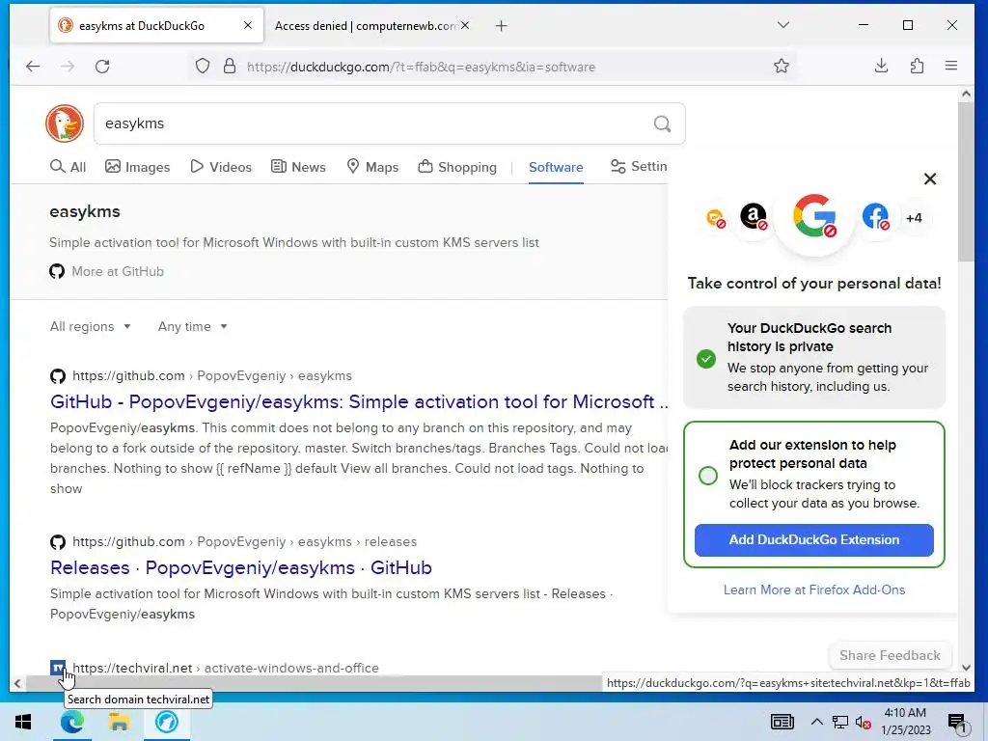Click the blocked Facebook tracker icon
This screenshot has height=741, width=988.
click(876, 217)
